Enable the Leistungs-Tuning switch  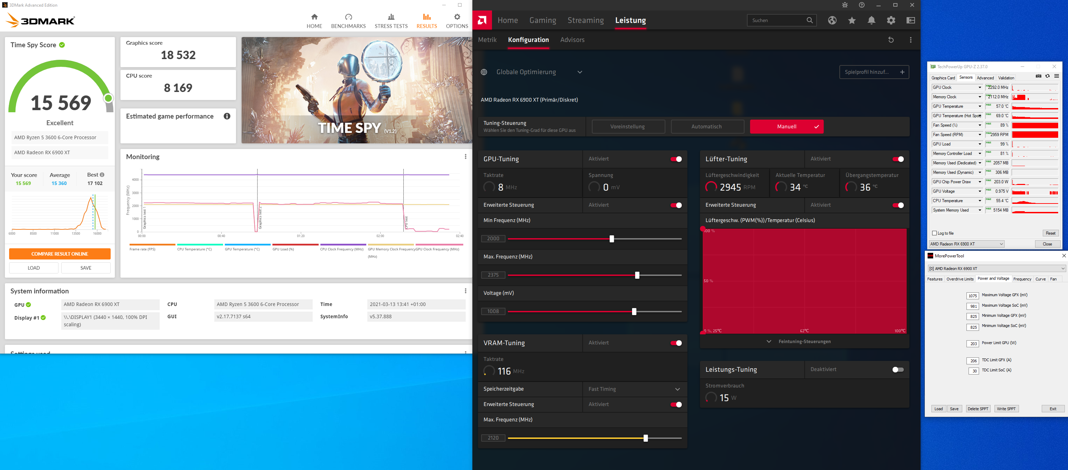898,370
